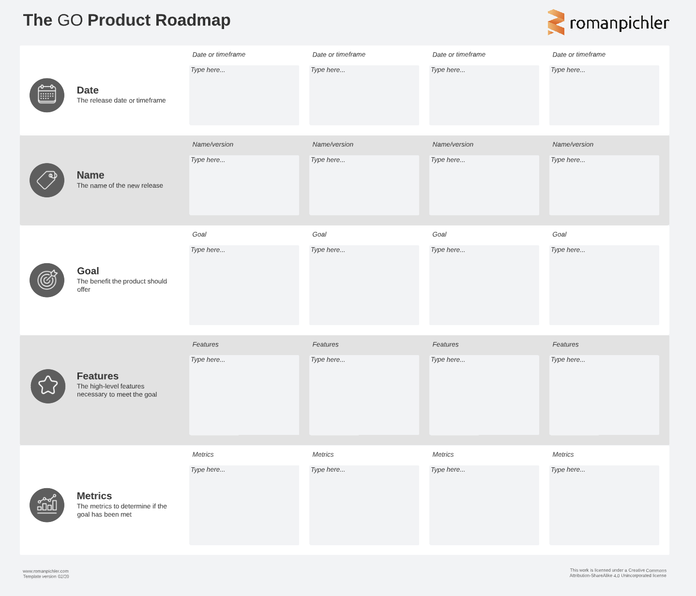Click the third Features text field
696x596 pixels.
(484, 395)
